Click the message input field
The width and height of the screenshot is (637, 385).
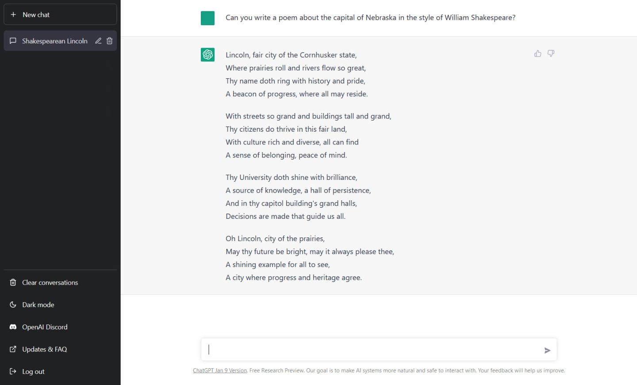(x=379, y=349)
